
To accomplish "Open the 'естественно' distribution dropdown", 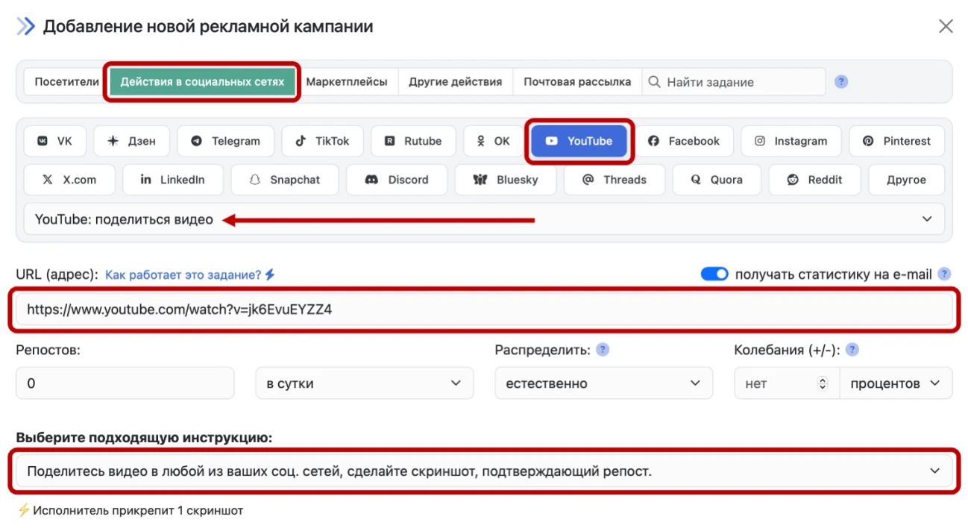I will point(603,383).
